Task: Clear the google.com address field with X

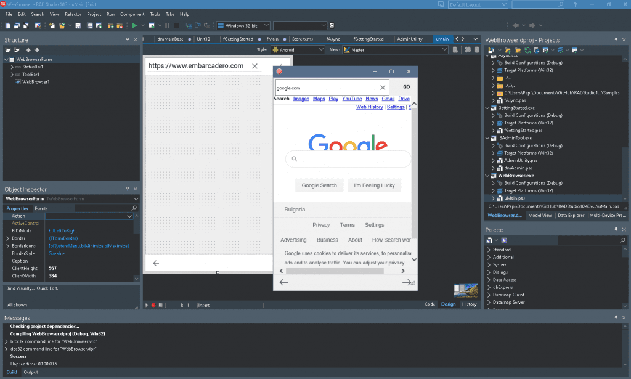Action: [x=383, y=88]
